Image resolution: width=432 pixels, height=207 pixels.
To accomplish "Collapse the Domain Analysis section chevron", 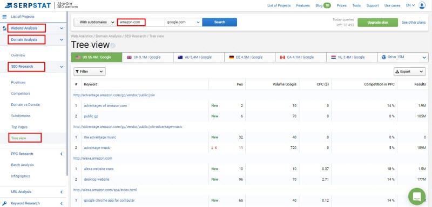I will coord(62,40).
